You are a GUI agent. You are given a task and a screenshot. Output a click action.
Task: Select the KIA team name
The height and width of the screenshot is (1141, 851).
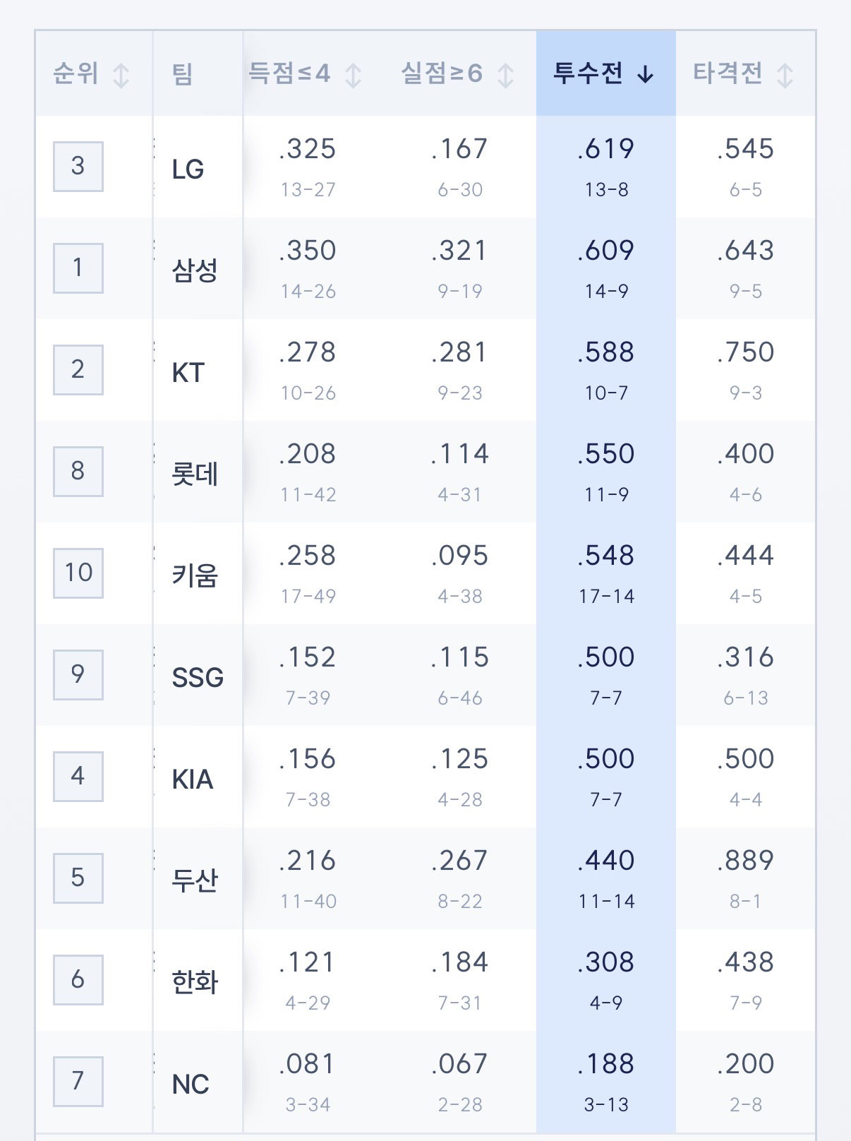tap(193, 779)
